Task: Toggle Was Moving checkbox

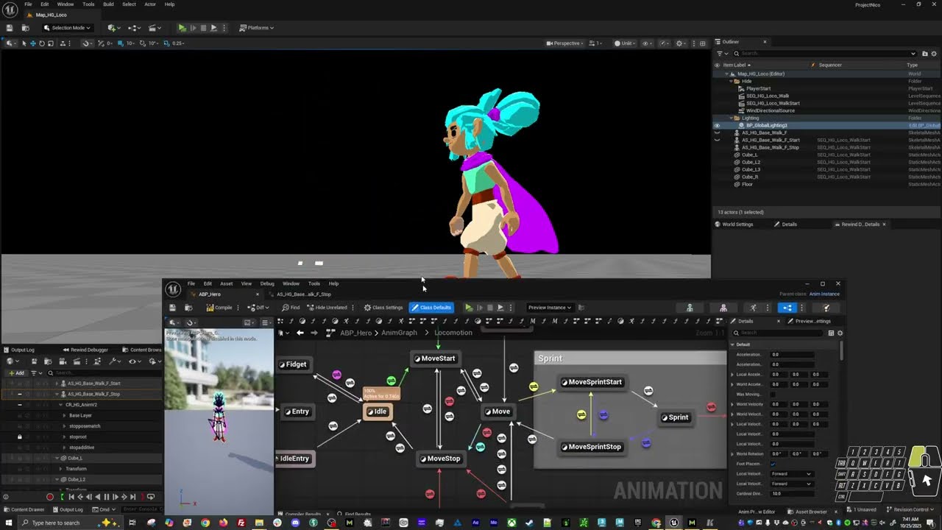Action: (773, 395)
